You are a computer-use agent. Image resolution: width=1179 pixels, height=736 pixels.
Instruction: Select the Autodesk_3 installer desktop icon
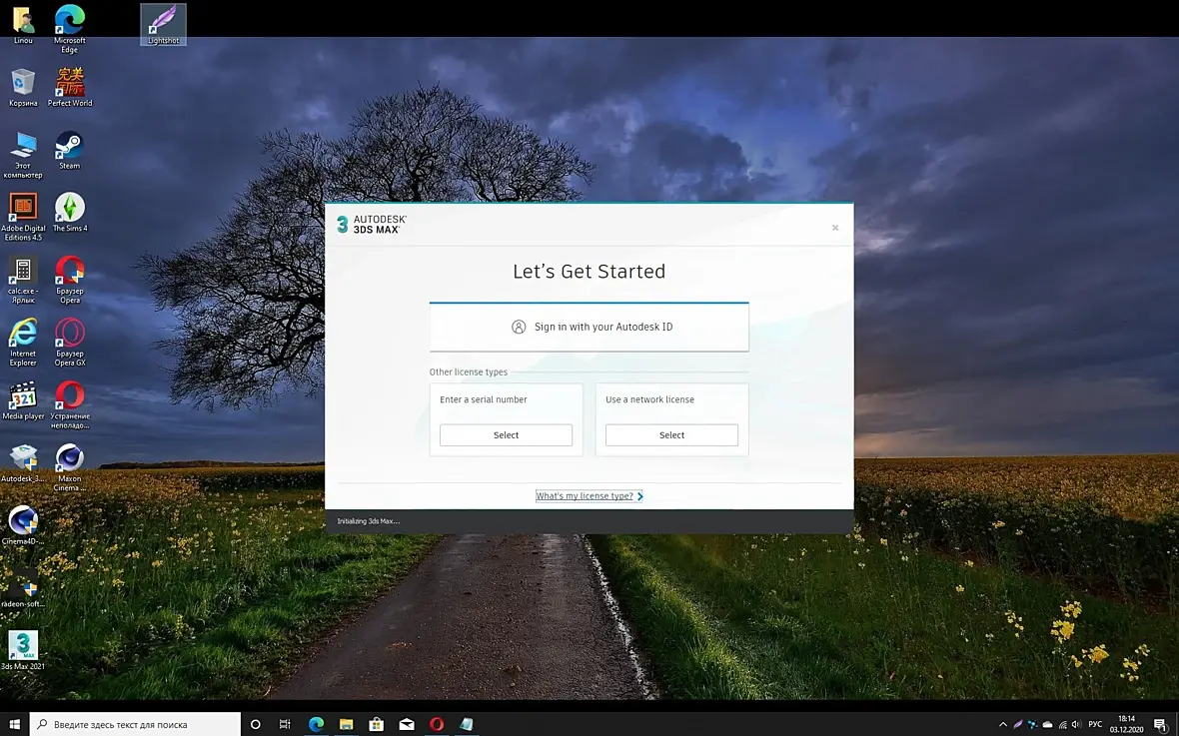click(23, 462)
